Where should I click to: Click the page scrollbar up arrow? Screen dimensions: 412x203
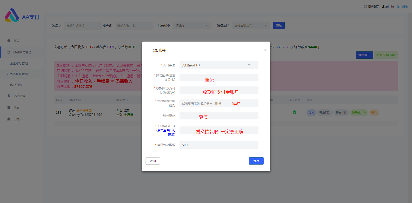(x=410, y=15)
